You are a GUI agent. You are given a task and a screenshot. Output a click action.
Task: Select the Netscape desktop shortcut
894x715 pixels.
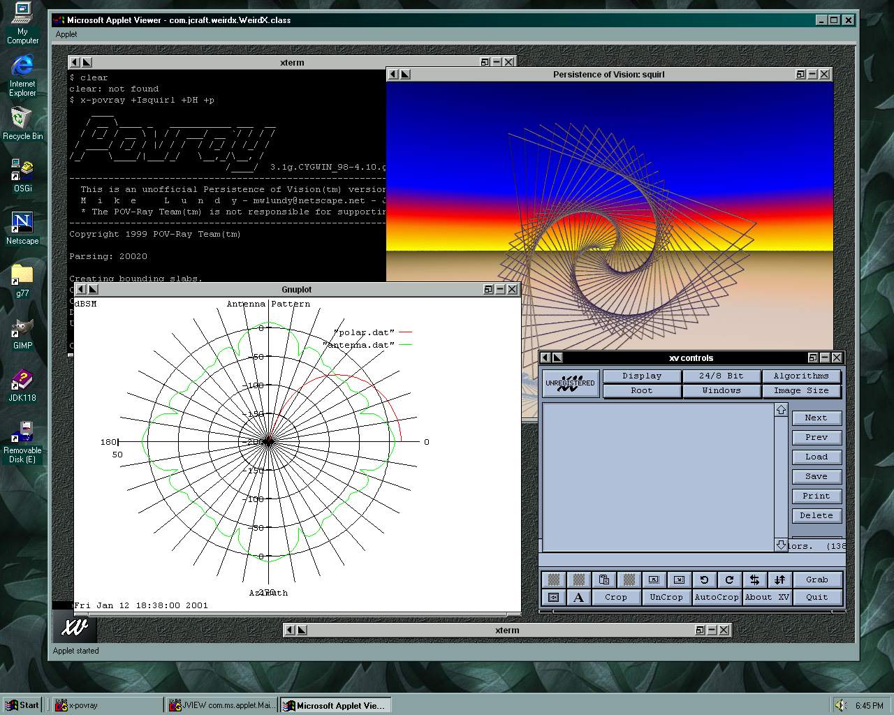[x=22, y=228]
